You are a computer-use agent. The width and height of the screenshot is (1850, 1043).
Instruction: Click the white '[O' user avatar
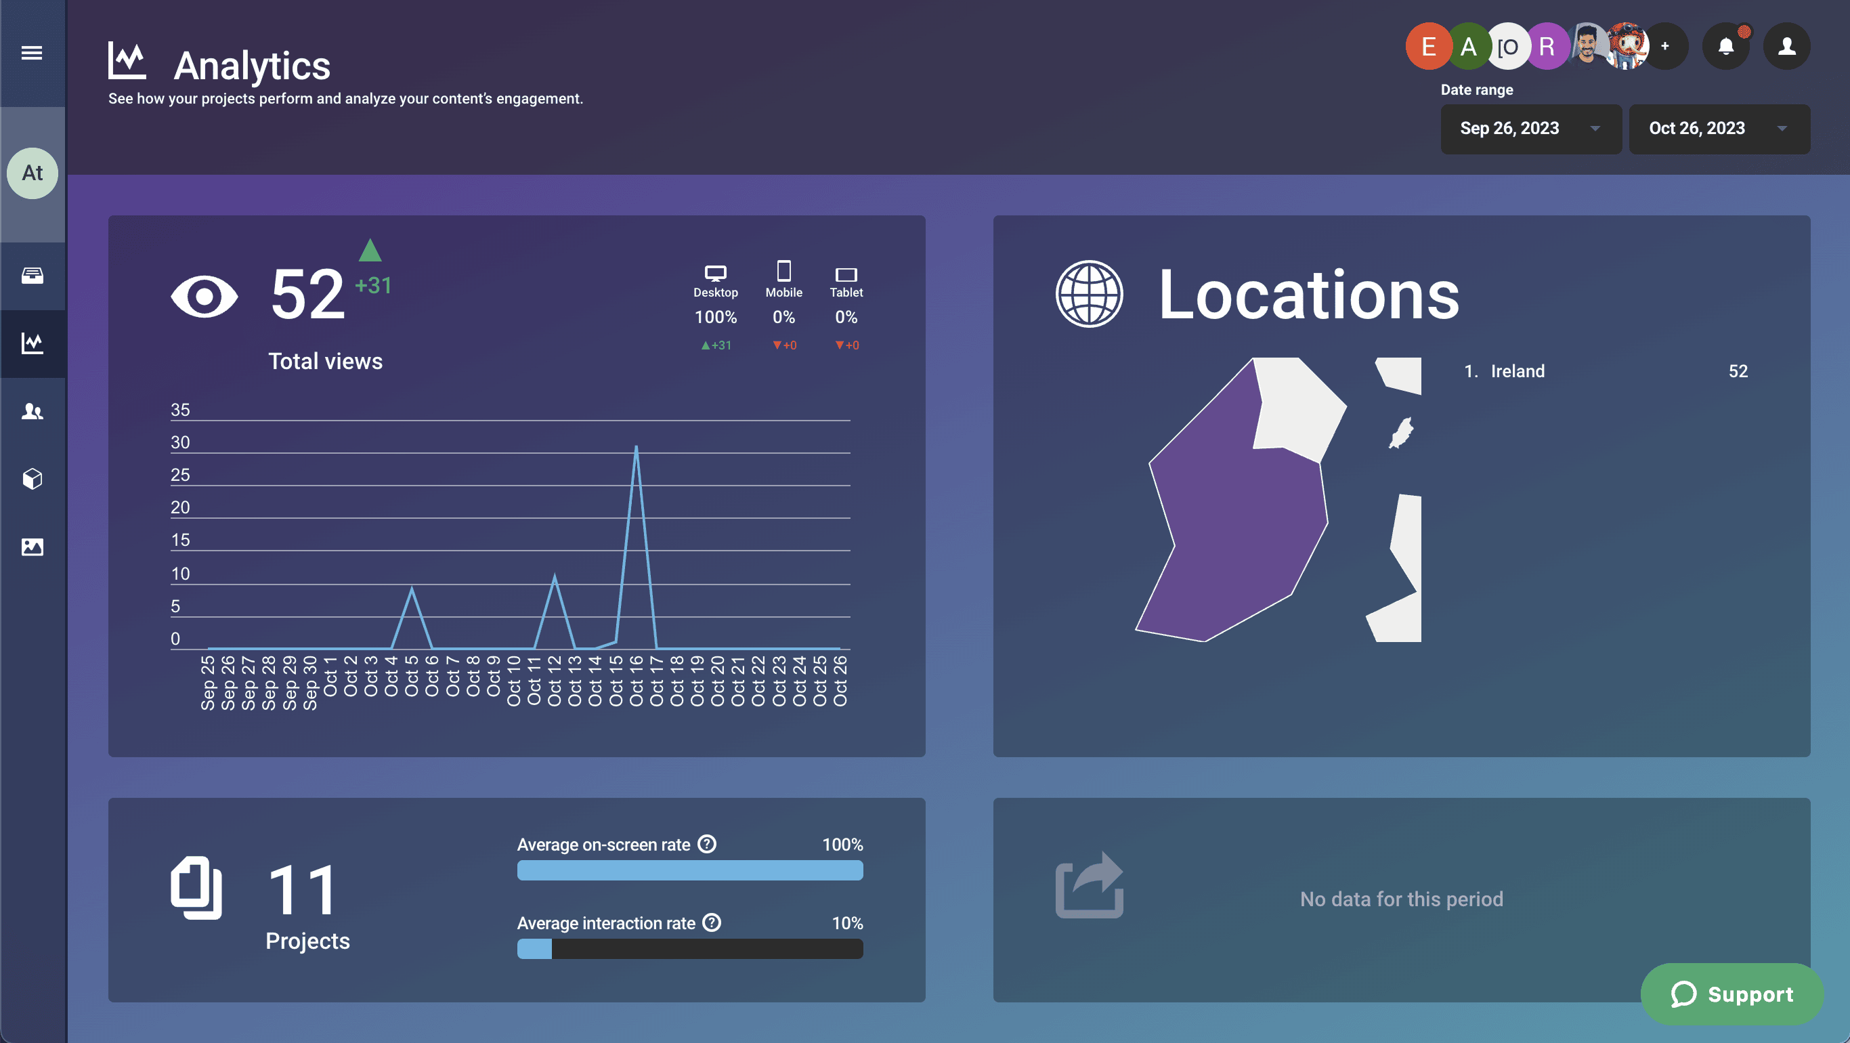[x=1508, y=47]
